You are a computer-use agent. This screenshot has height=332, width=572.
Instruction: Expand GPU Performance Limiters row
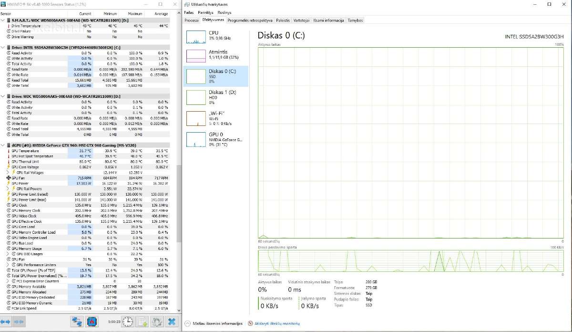pyautogui.click(x=8, y=265)
